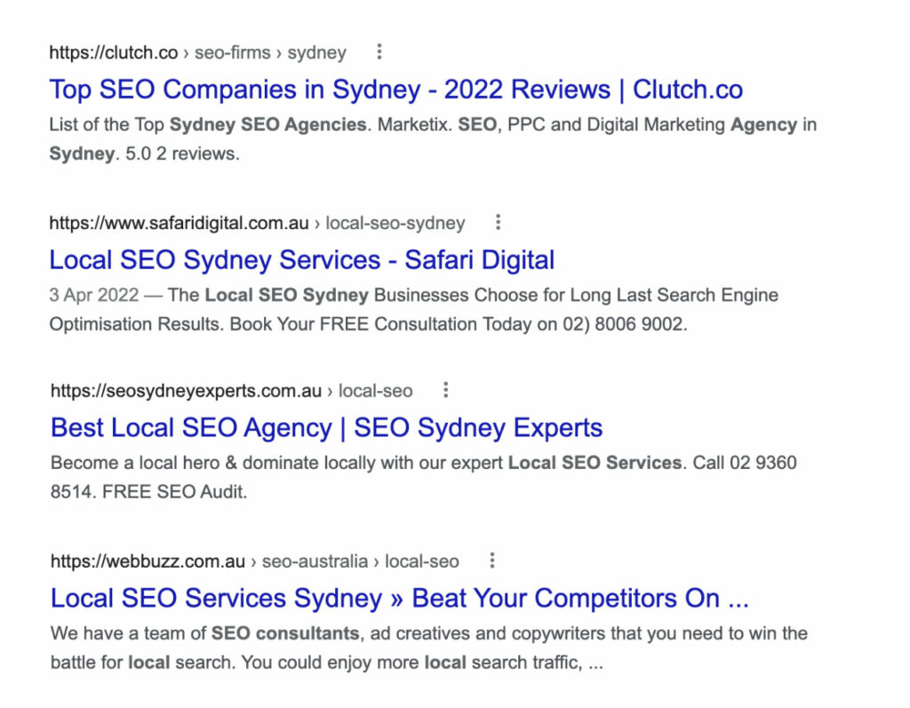Click the 'seo-australia › local-seo' breadcrumb path
This screenshot has height=708, width=910.
[360, 561]
